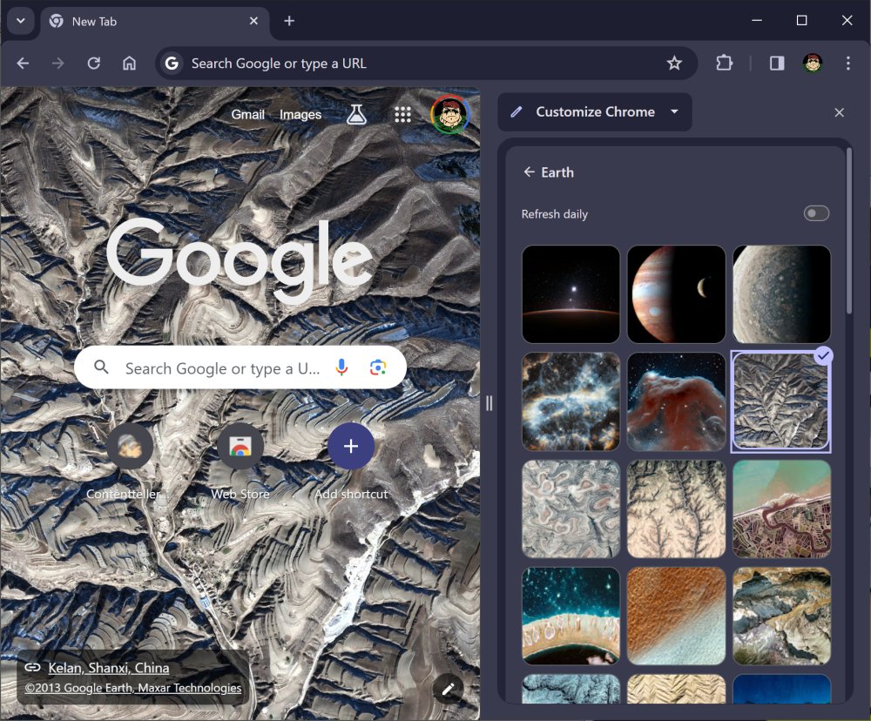This screenshot has width=871, height=721.
Task: Open the Kelan, Shanxi, China link
Action: (x=108, y=668)
